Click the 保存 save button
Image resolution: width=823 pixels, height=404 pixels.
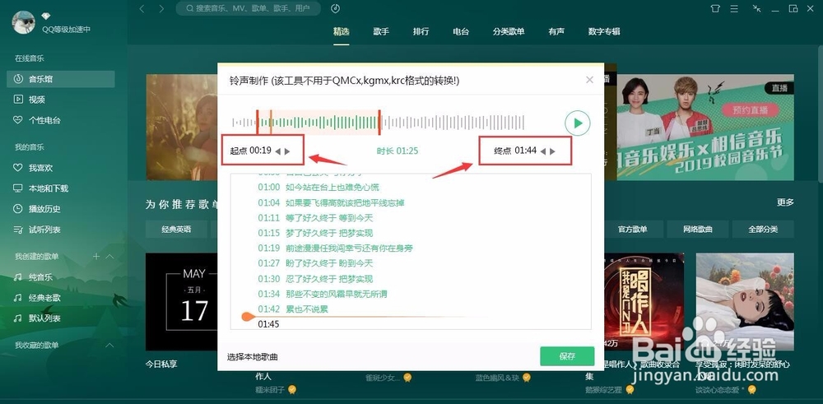567,356
